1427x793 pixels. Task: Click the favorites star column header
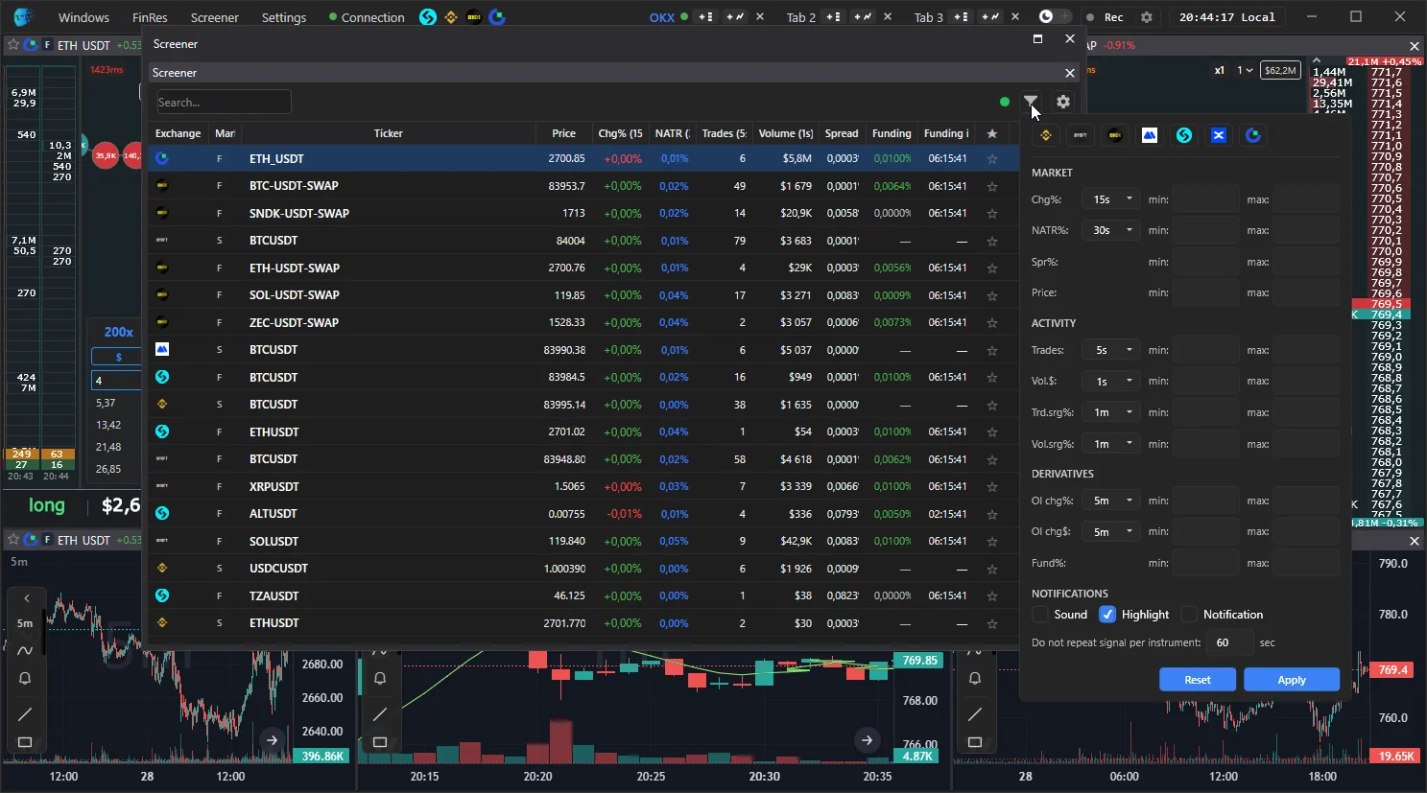(x=992, y=133)
